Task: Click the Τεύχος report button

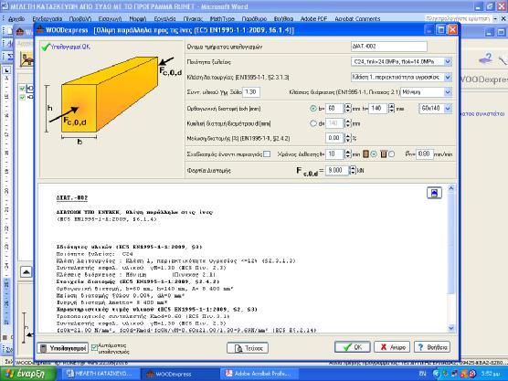Action: click(248, 348)
